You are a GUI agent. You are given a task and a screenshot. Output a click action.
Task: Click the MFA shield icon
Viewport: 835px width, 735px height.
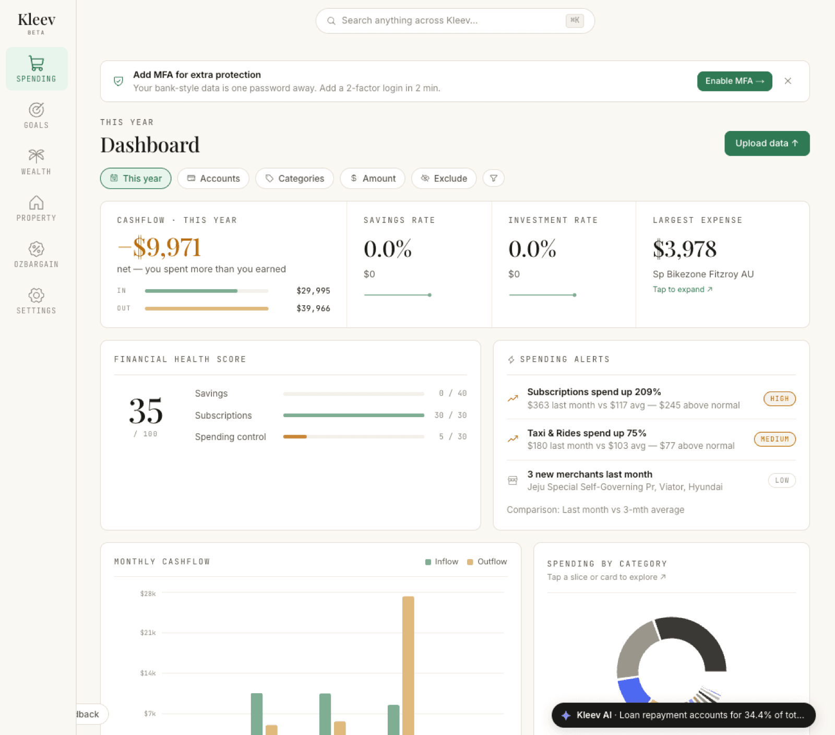(x=118, y=81)
